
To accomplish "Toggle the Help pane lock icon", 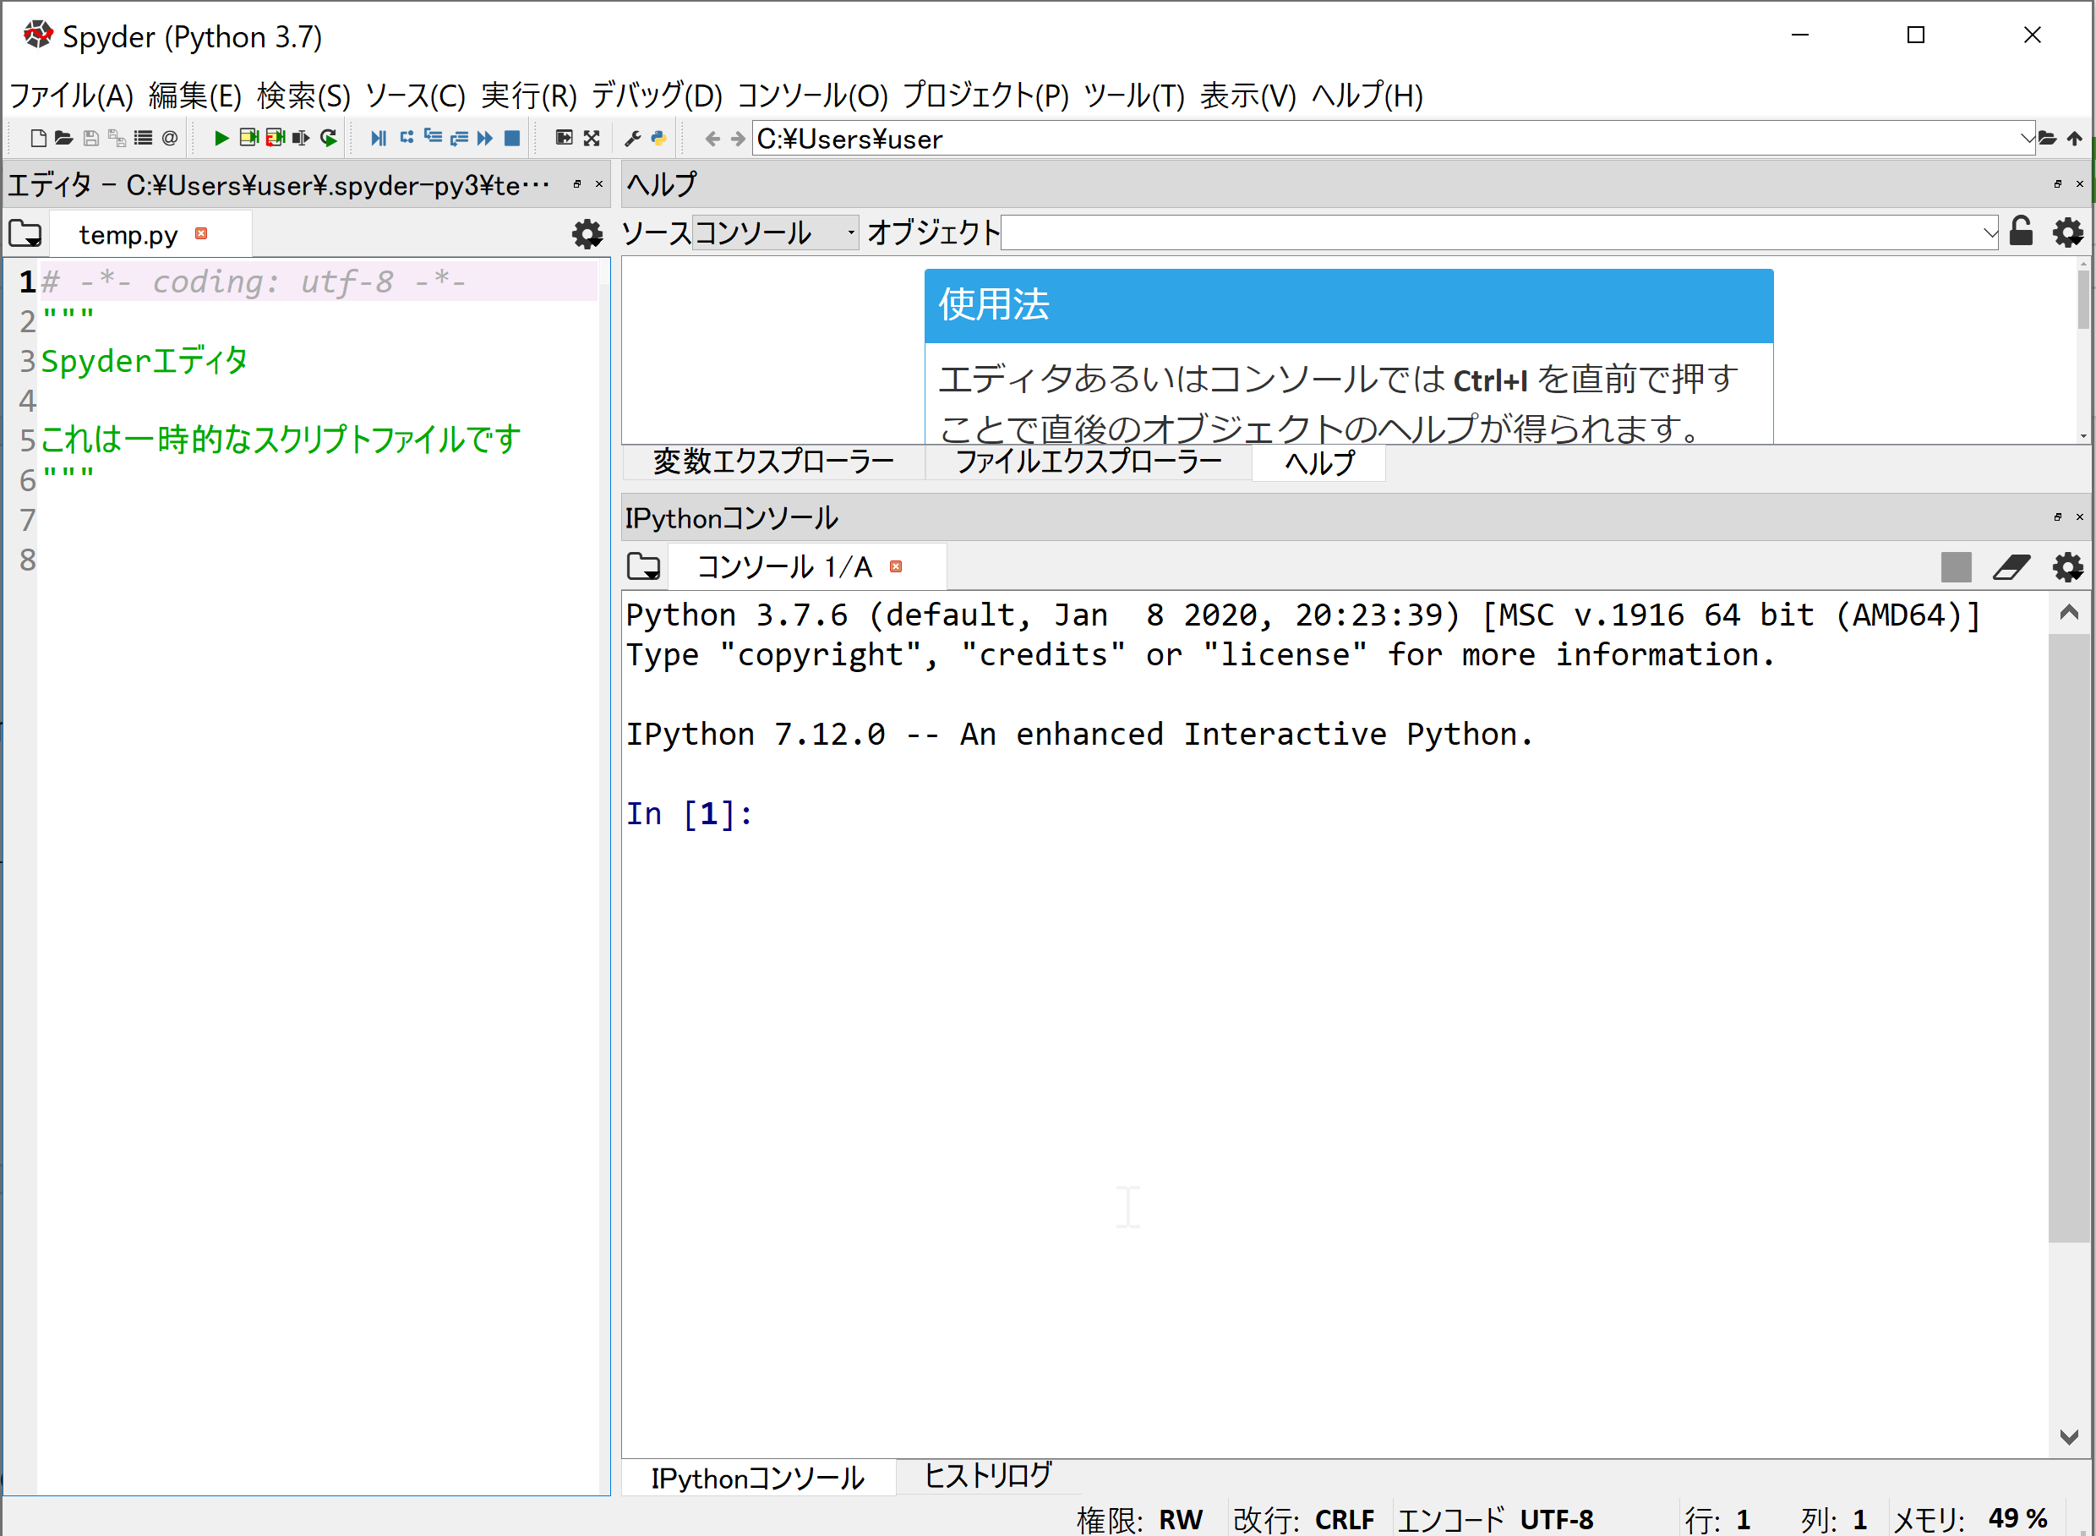I will (x=2022, y=231).
